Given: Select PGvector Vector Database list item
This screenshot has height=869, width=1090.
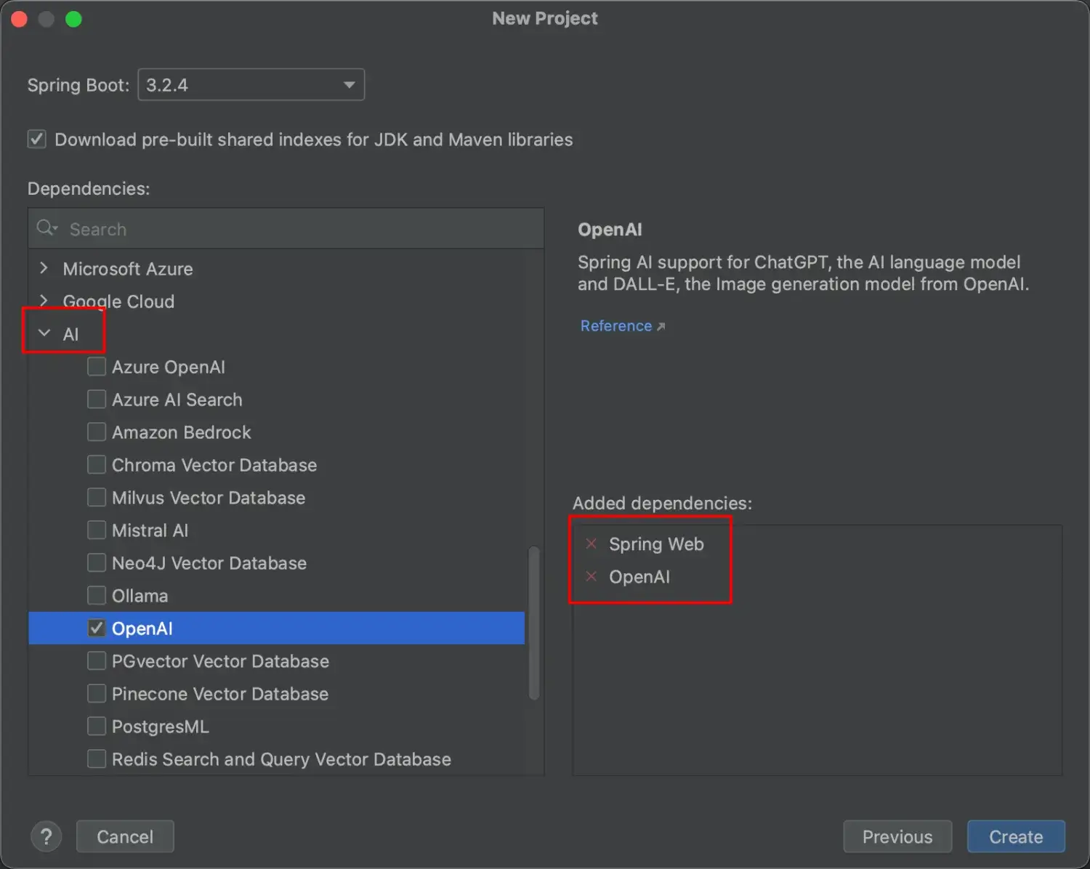Looking at the screenshot, I should point(219,661).
